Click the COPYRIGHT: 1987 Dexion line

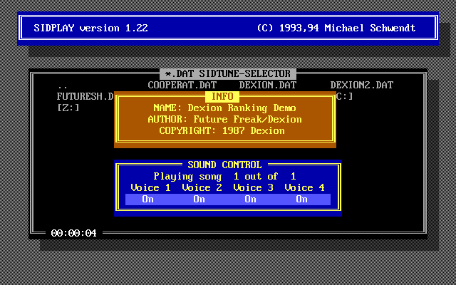point(222,130)
